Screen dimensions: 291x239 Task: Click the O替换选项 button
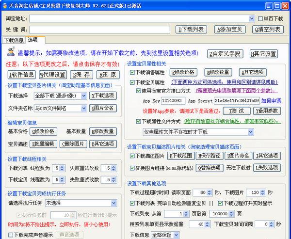(210, 168)
